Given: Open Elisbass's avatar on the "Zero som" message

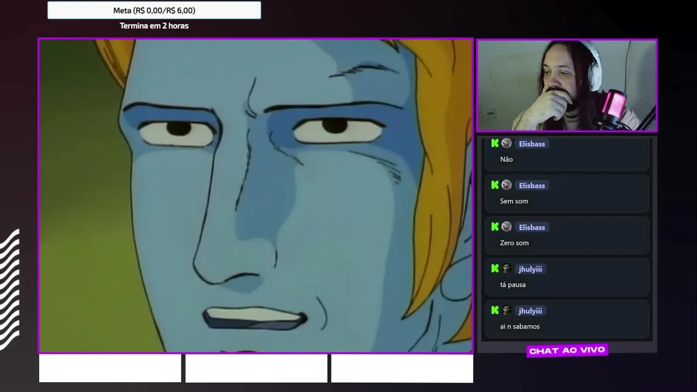Looking at the screenshot, I should pyautogui.click(x=506, y=227).
